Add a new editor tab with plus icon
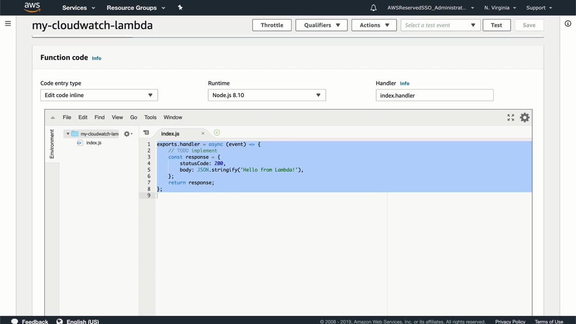This screenshot has height=324, width=576. 217,133
